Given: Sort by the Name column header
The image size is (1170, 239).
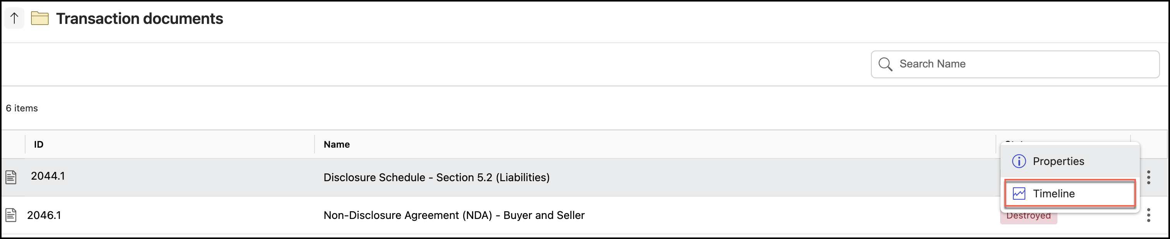Looking at the screenshot, I should (337, 145).
